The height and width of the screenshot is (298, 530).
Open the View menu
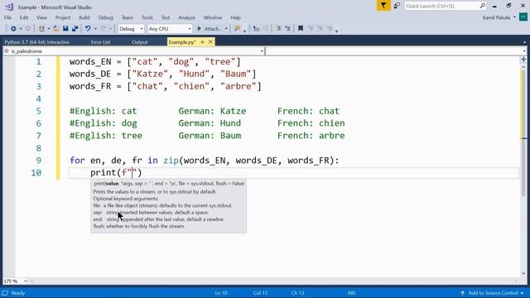click(x=41, y=17)
